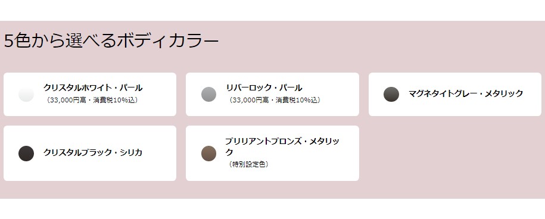The image size is (545, 219).
Task: Click the クリスタルブラック・シリカ label
Action: [x=93, y=152]
